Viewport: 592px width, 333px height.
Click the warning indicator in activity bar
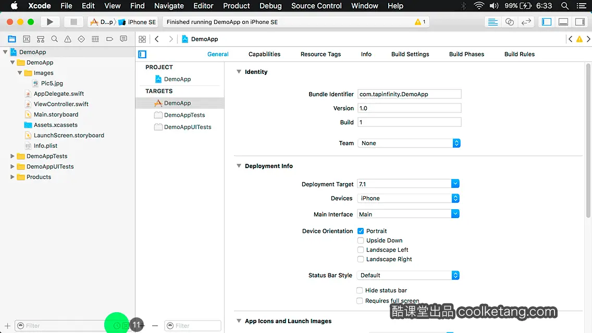point(420,22)
